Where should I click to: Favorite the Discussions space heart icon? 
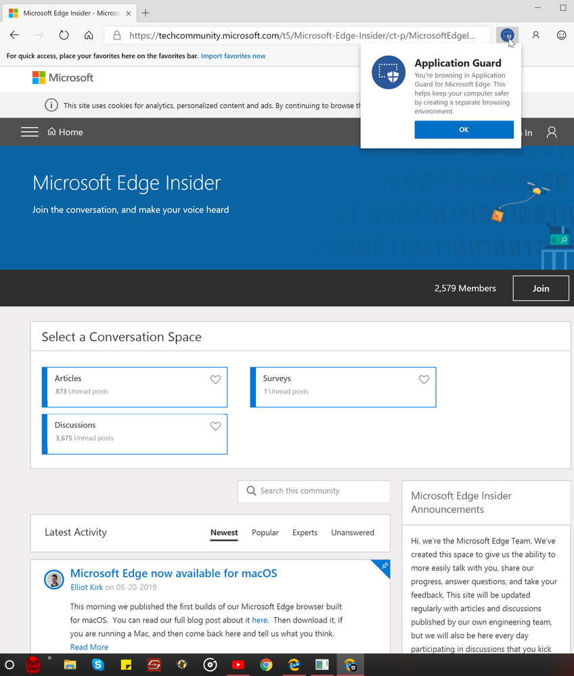click(x=216, y=426)
